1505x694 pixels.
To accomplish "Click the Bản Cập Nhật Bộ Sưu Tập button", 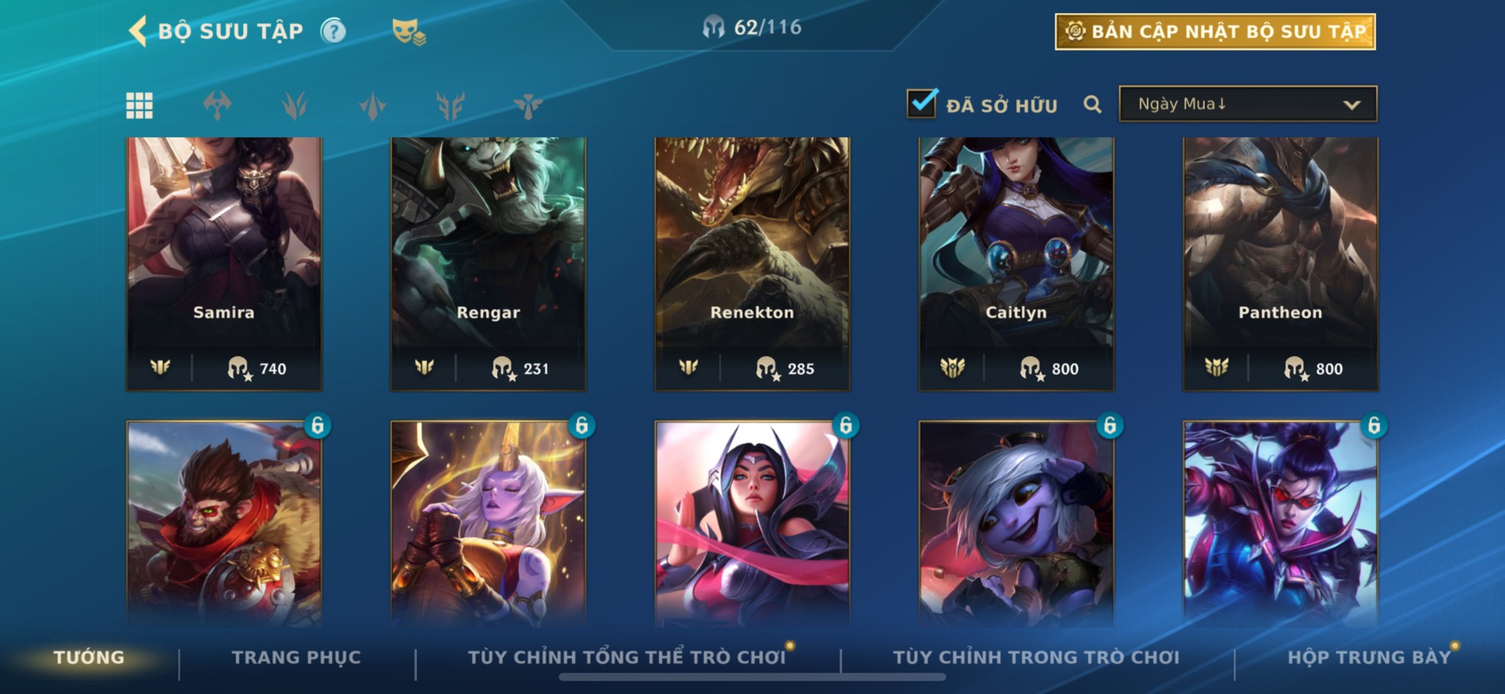I will tap(1215, 32).
